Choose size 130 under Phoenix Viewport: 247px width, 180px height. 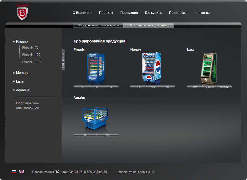[111, 87]
